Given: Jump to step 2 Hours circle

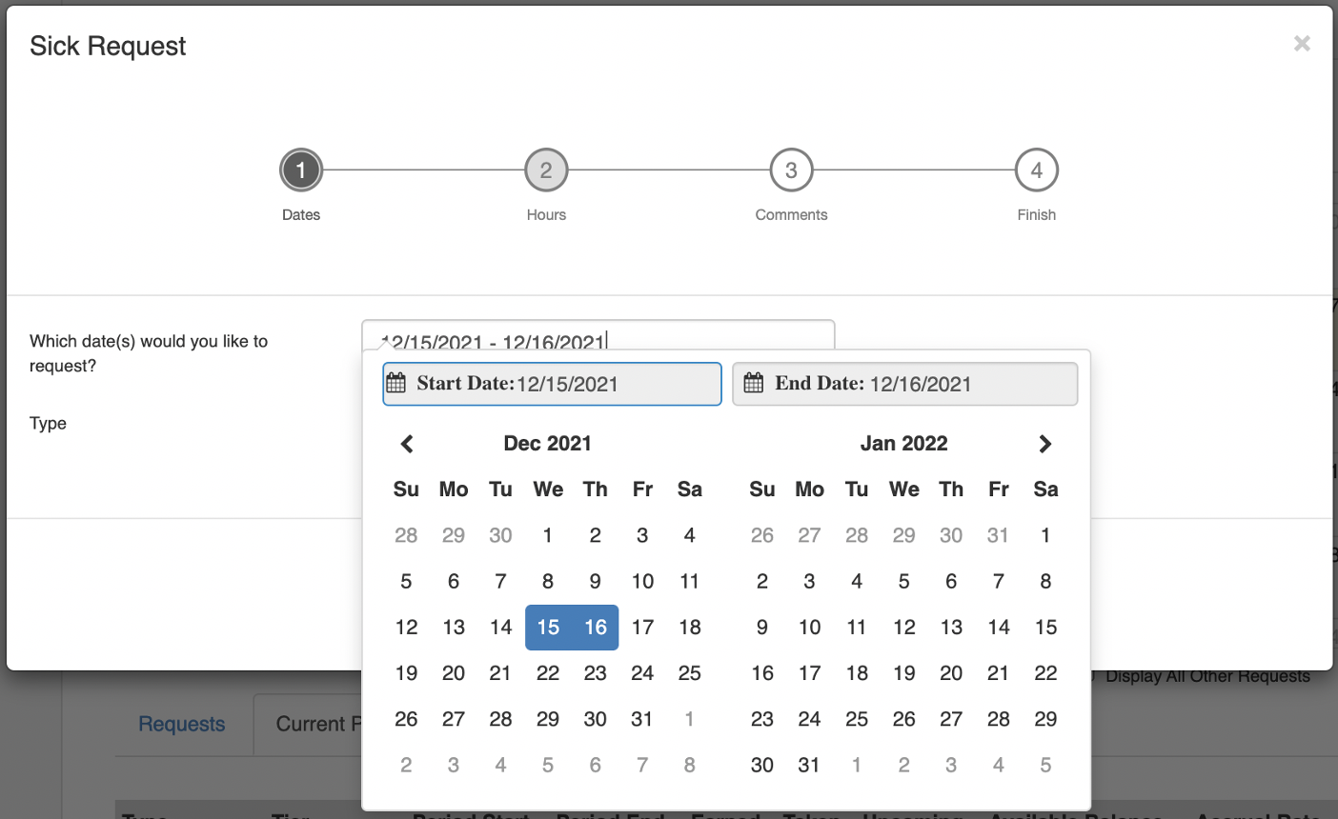Looking at the screenshot, I should click(546, 170).
